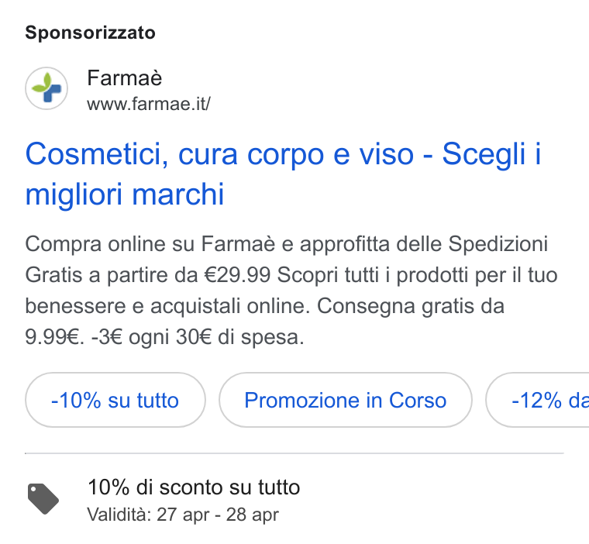Click 'migliori marchi' in the ad title
589x544 pixels.
[x=124, y=195]
